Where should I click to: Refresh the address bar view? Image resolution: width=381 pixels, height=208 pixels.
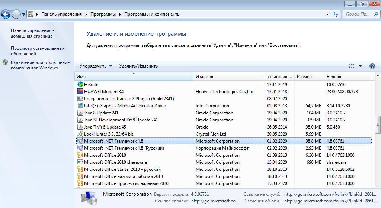[336, 14]
